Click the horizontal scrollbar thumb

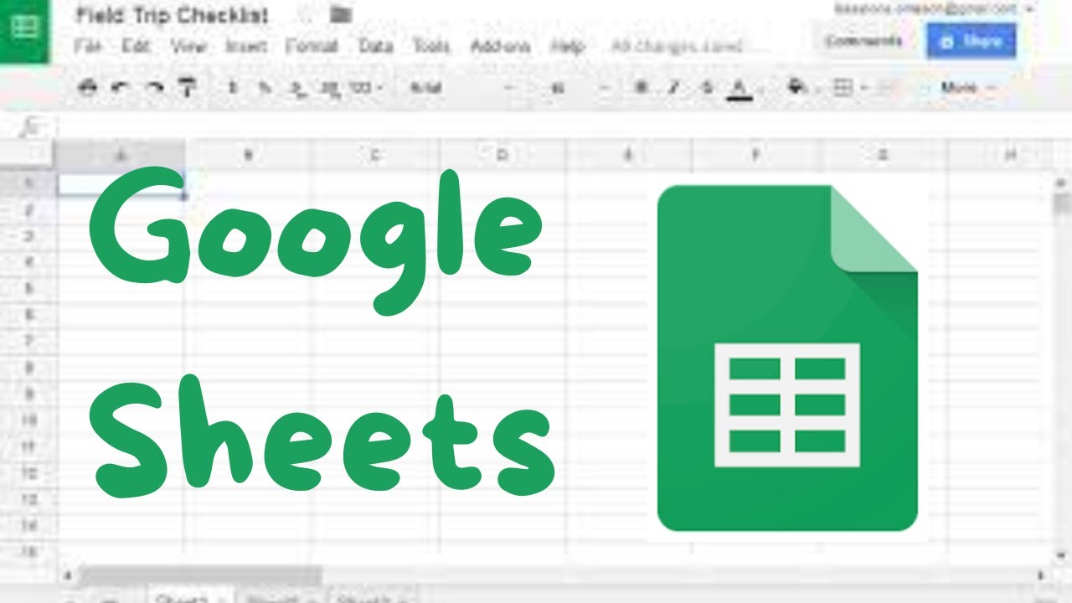tap(201, 576)
